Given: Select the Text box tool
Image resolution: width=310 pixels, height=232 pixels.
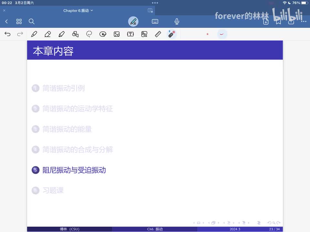Looking at the screenshot, I should pyautogui.click(x=130, y=34).
